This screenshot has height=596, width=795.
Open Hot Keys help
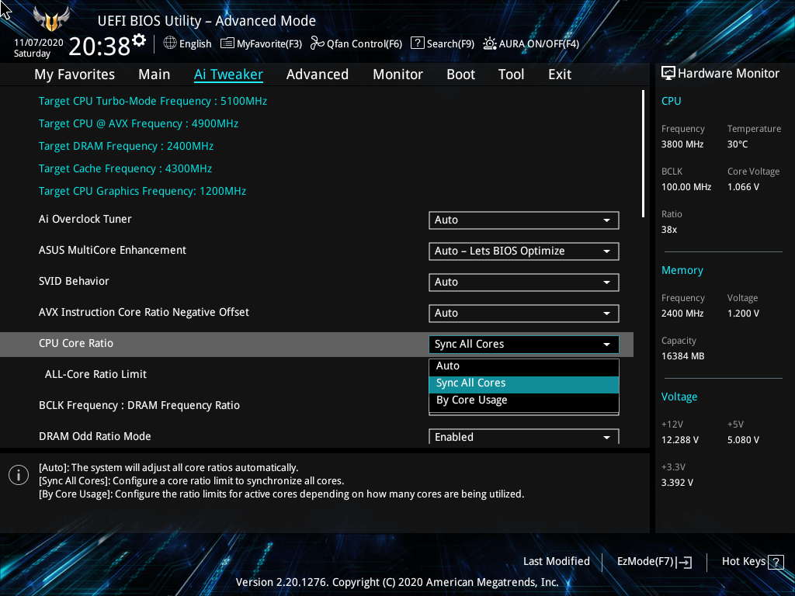tap(753, 562)
